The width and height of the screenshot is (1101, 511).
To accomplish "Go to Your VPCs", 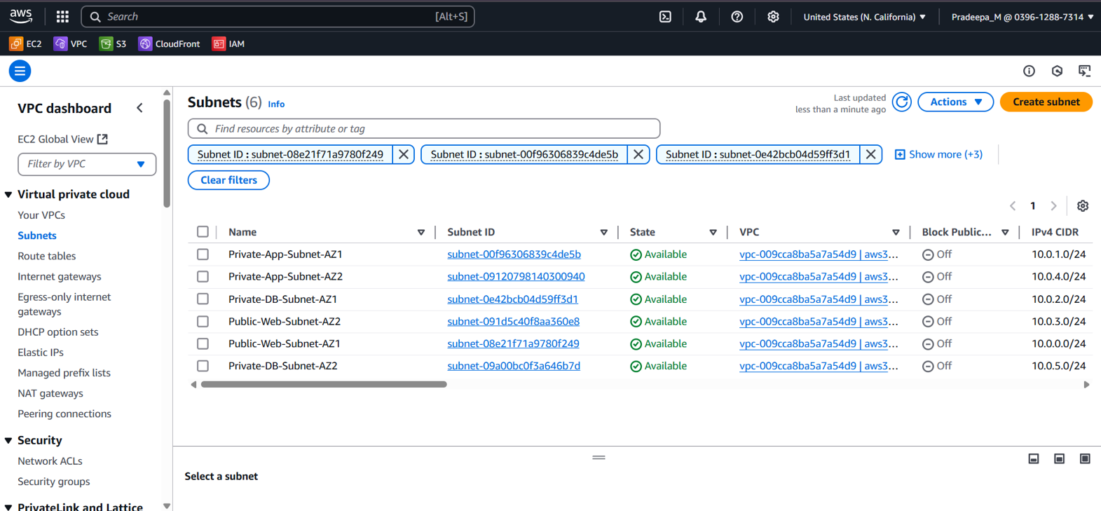I will 41,215.
